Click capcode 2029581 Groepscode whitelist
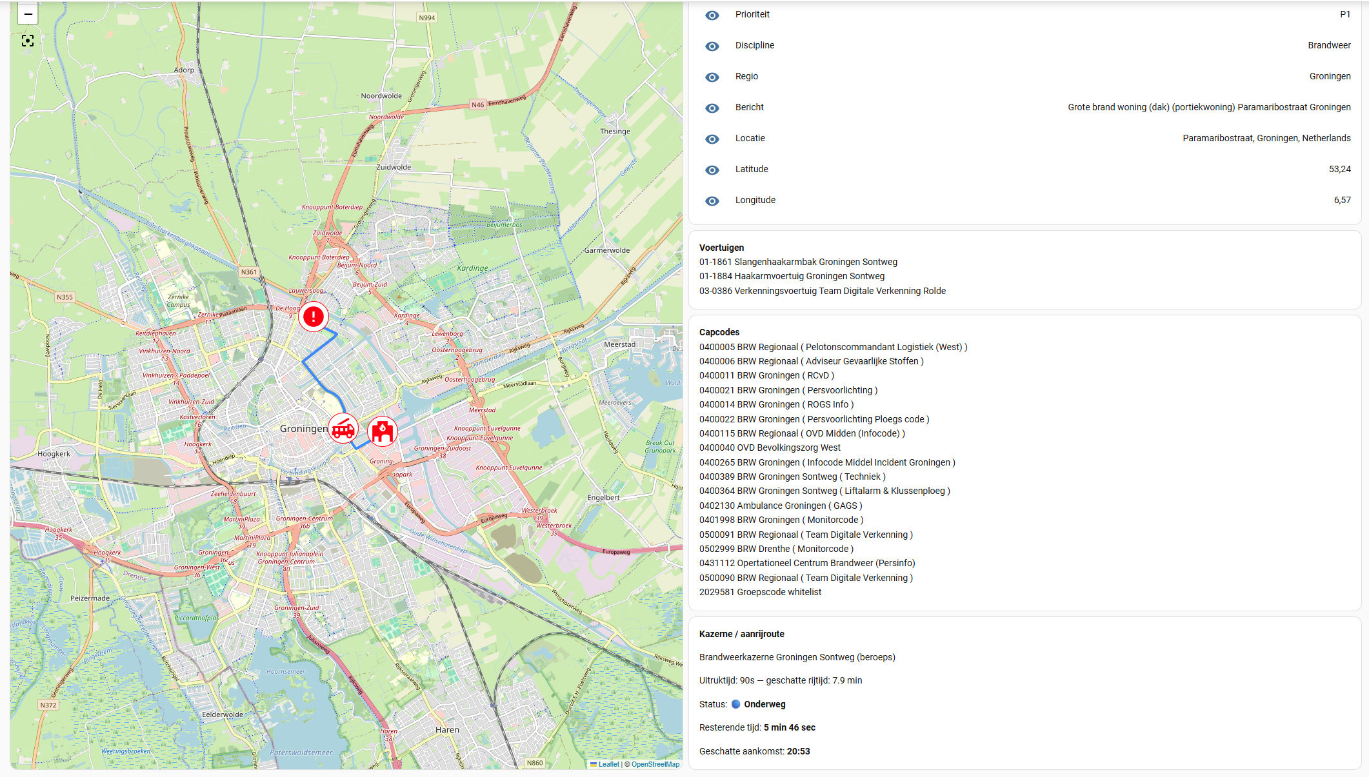Viewport: 1369px width, 777px height. click(x=761, y=592)
